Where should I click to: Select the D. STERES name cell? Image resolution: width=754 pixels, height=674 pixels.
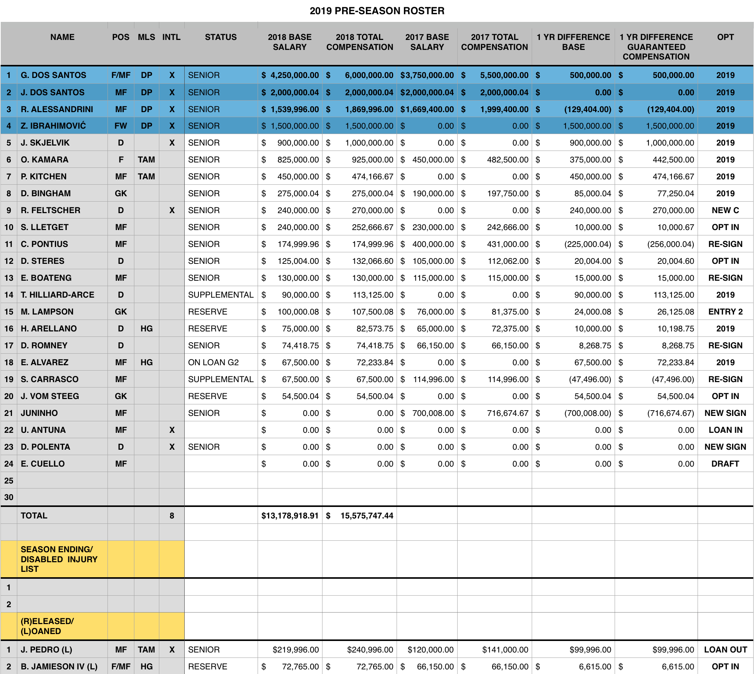coord(62,261)
